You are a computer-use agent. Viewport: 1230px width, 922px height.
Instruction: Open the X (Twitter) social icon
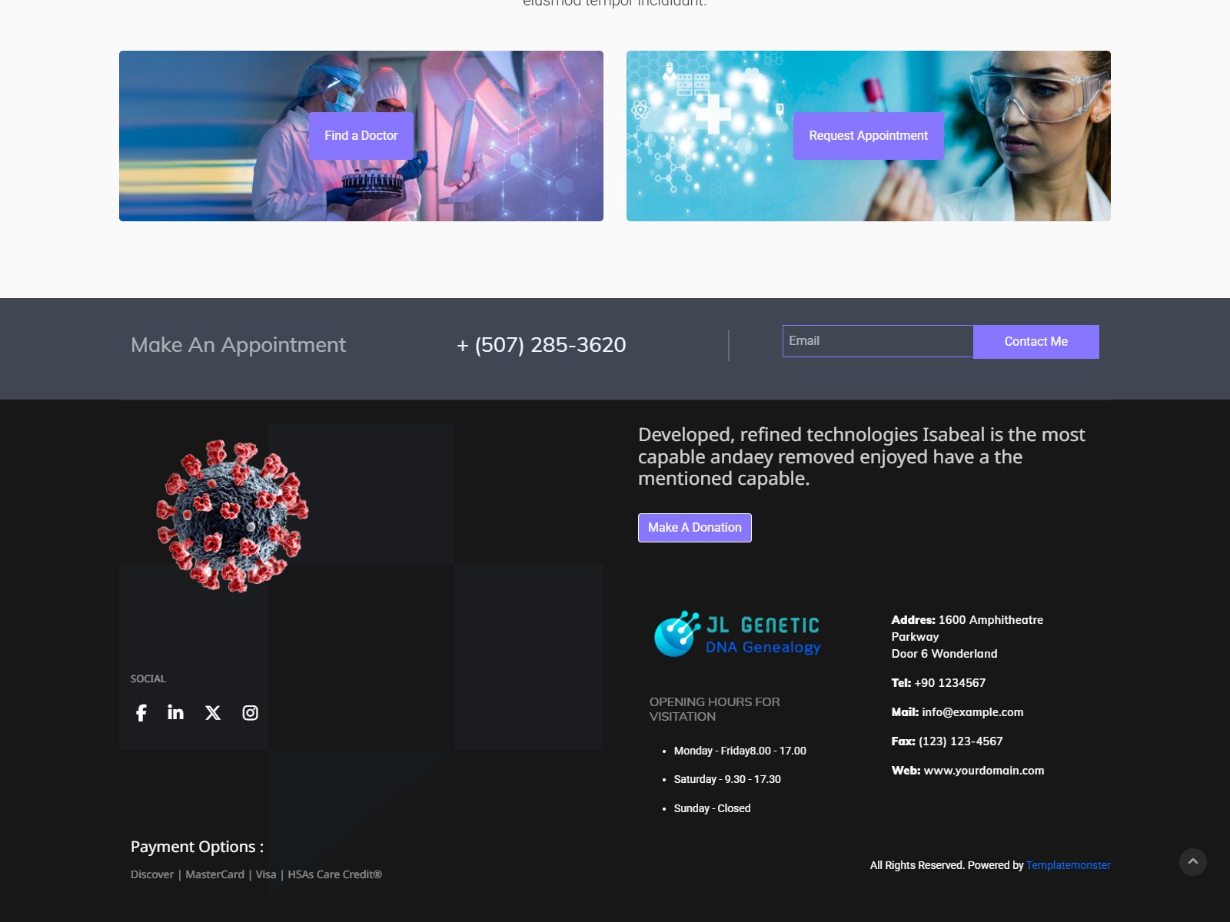(213, 713)
